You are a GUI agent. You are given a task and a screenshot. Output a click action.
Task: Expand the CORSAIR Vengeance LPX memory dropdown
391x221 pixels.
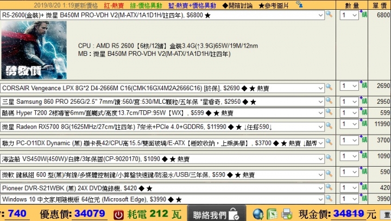coord(162,89)
